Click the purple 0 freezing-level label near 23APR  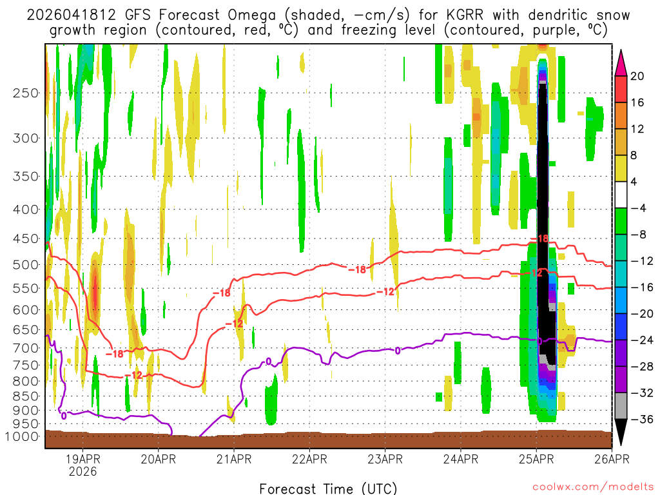pos(398,351)
